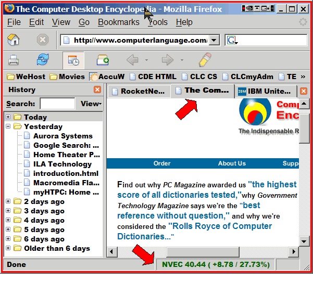The image size is (313, 281).
Task: Open the CDE HTML bookmark
Action: [x=153, y=76]
